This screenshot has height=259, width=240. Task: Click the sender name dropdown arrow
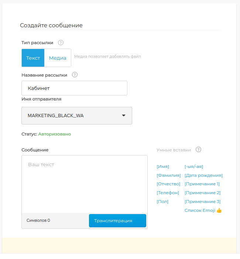pyautogui.click(x=124, y=116)
